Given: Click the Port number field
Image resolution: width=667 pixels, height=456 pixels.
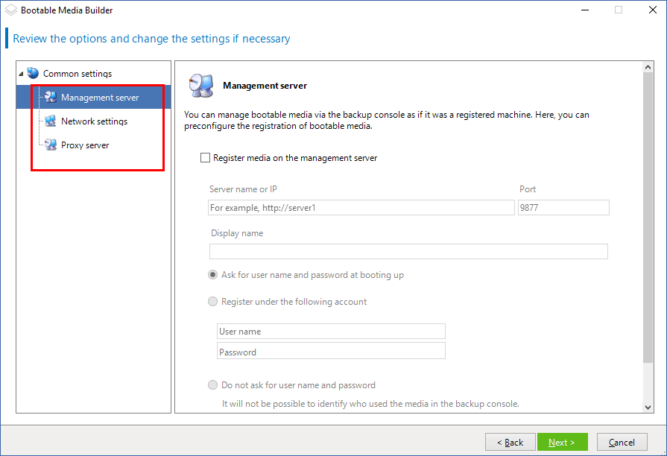Looking at the screenshot, I should pyautogui.click(x=563, y=208).
